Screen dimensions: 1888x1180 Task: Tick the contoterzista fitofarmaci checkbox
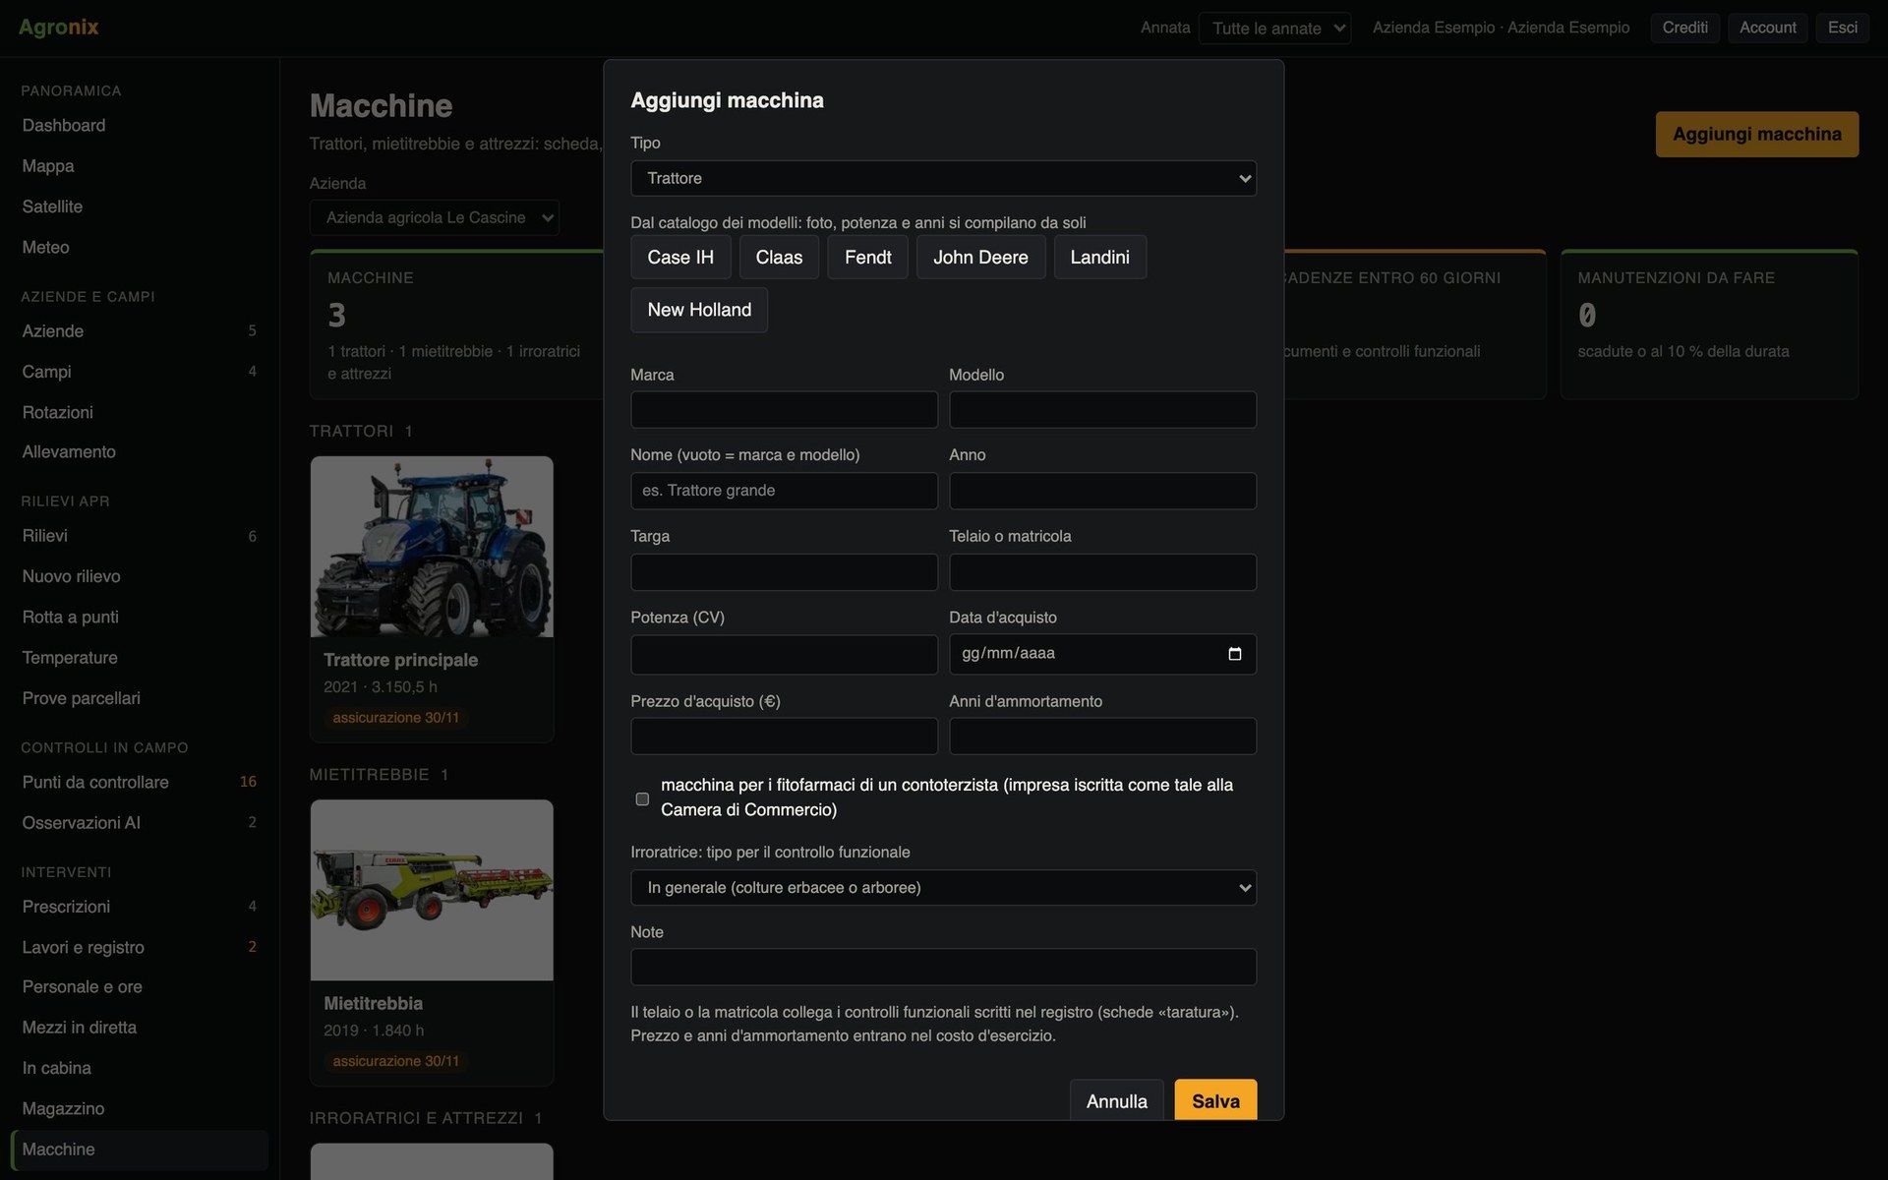click(x=642, y=798)
